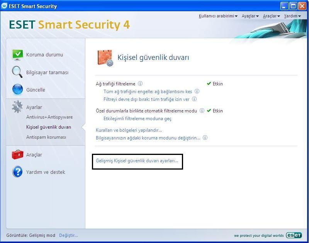The image size is (309, 243).
Task: Open the Araçlar top menu
Action: [272, 16]
